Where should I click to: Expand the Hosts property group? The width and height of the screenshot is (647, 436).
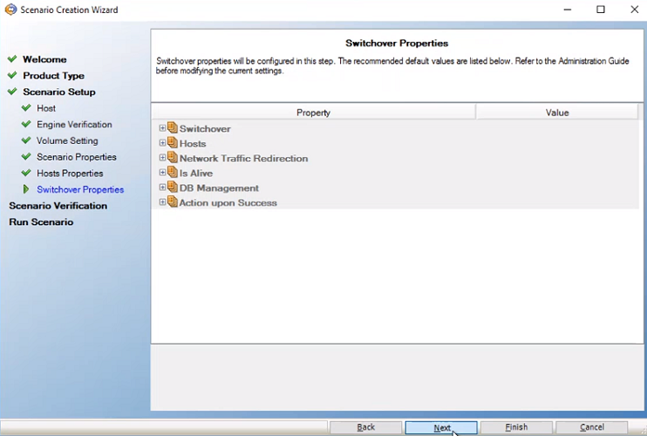point(162,143)
